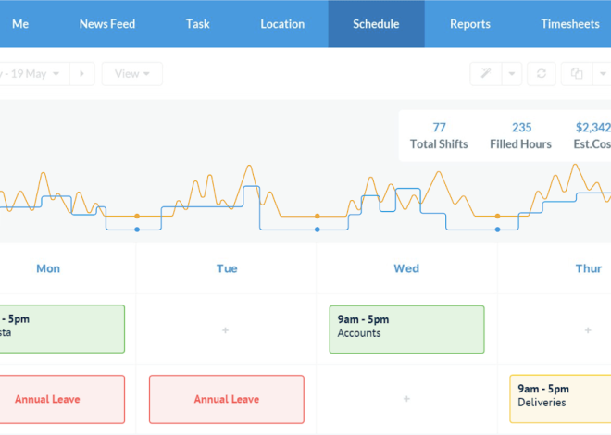Select the Schedule tab
The width and height of the screenshot is (611, 435).
click(376, 24)
